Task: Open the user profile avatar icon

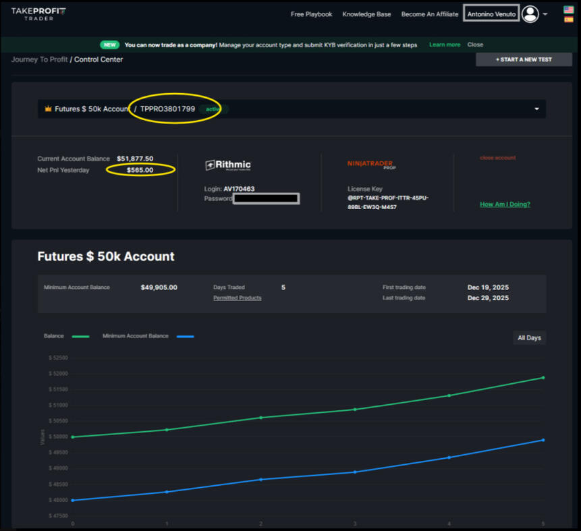Action: point(530,14)
